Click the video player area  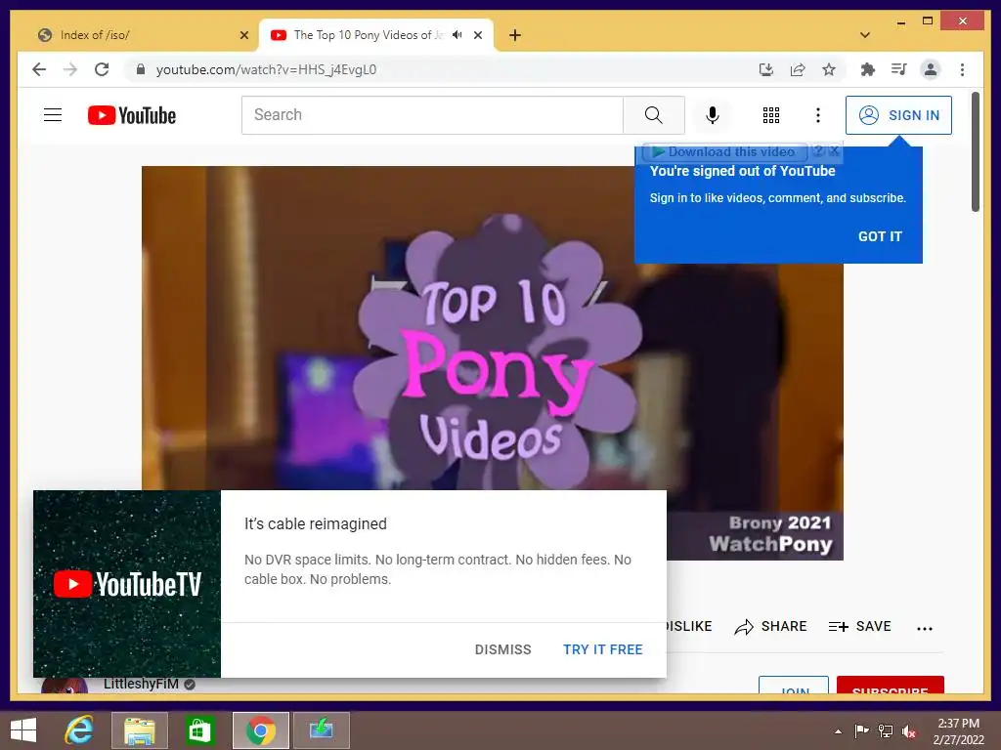[x=493, y=363]
